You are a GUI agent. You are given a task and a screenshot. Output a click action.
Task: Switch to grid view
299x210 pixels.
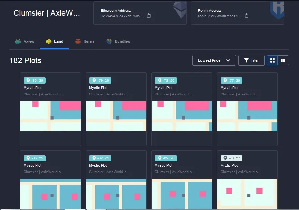click(272, 61)
